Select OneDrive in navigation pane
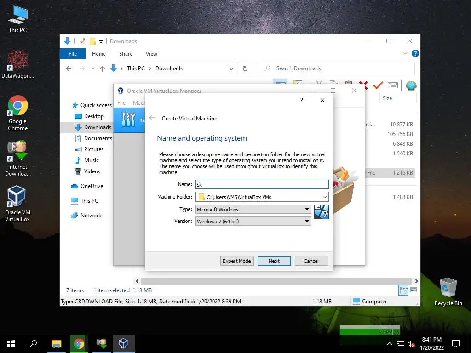The image size is (471, 353). coord(87,186)
